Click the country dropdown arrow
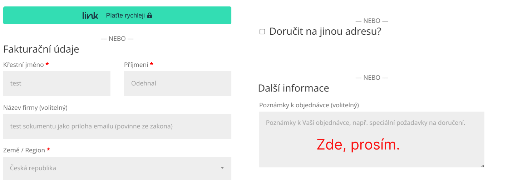 coord(222,168)
